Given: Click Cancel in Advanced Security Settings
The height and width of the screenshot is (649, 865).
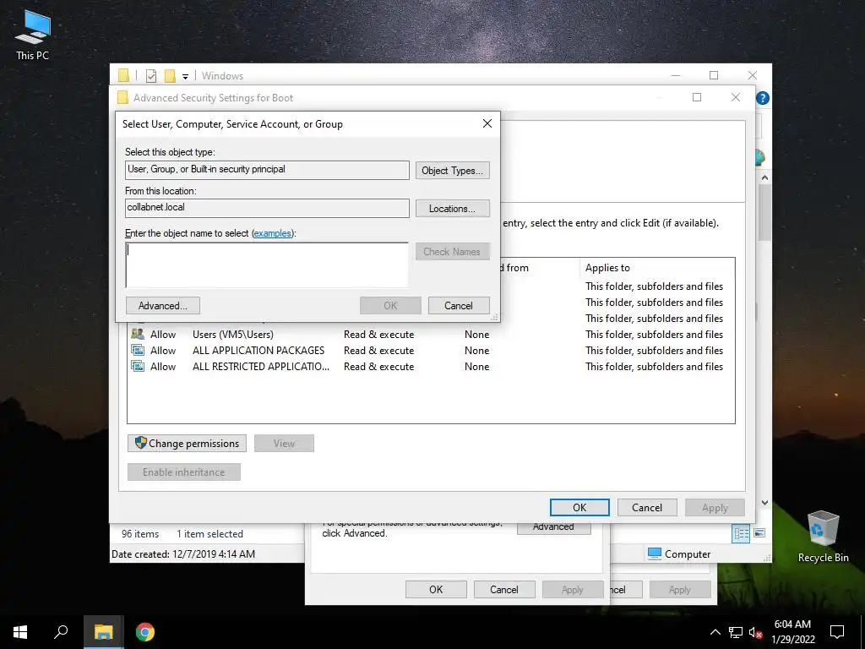Looking at the screenshot, I should tap(647, 508).
